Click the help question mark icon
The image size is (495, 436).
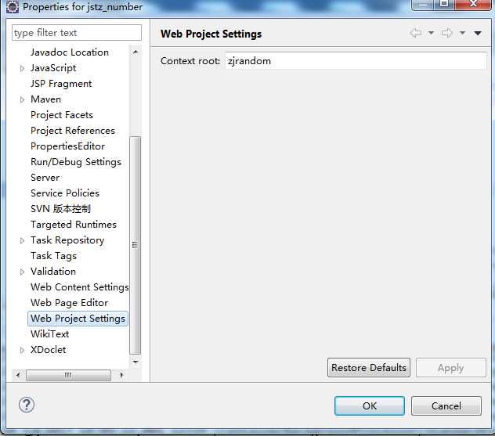(27, 405)
